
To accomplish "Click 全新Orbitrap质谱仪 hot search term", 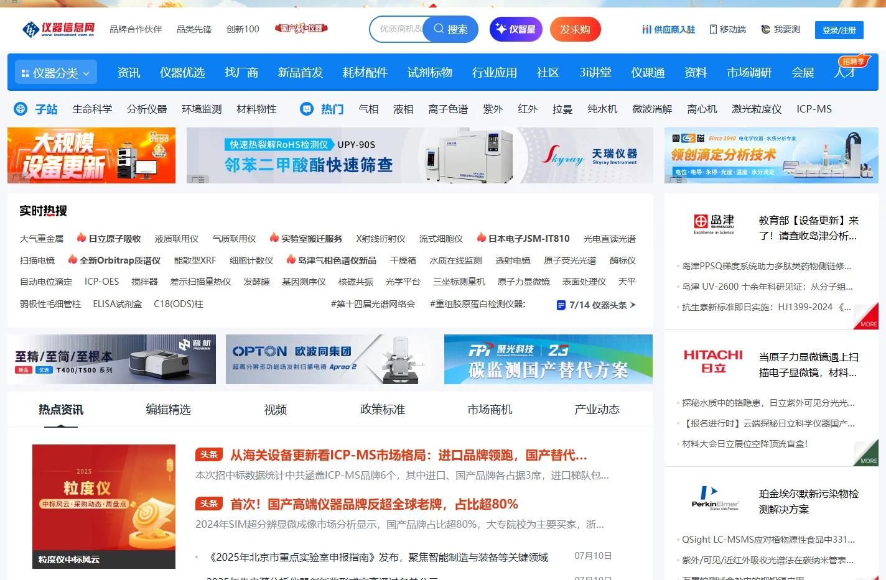I will tap(114, 260).
